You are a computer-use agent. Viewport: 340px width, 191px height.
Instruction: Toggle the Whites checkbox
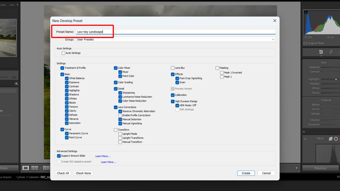(x=67, y=99)
